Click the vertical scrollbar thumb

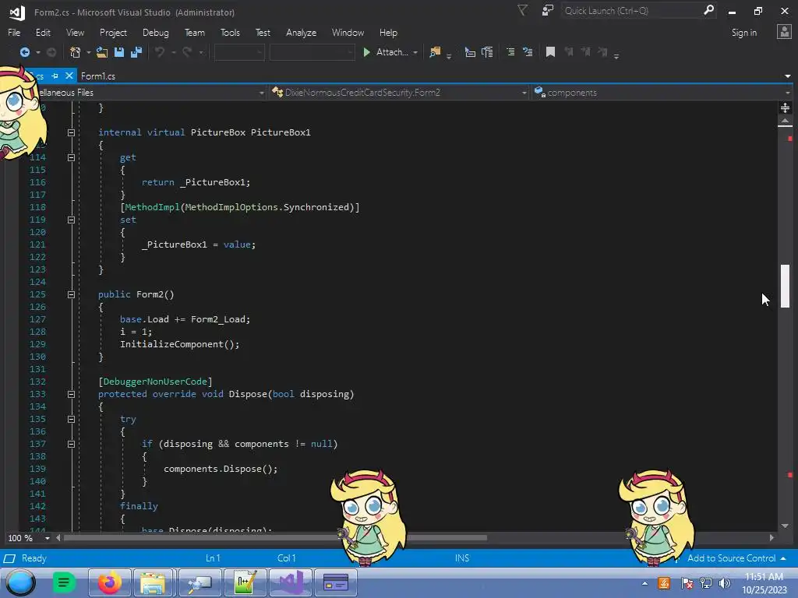click(x=786, y=286)
